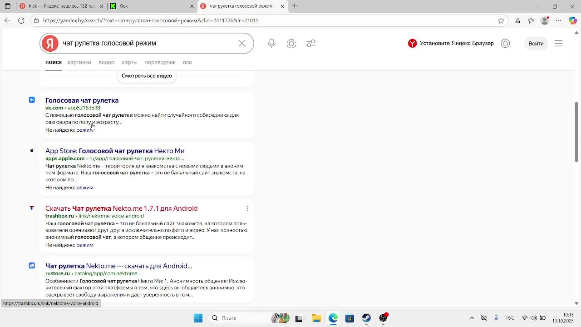Click Войти login button

(536, 44)
